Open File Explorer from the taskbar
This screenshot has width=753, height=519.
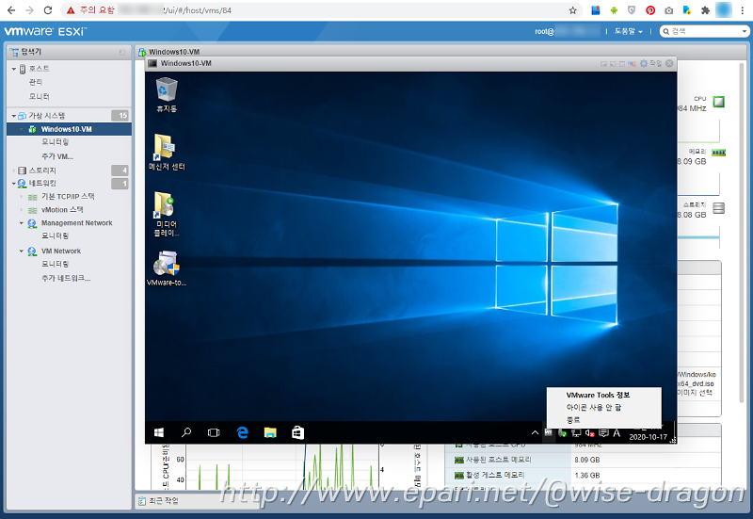pos(270,433)
